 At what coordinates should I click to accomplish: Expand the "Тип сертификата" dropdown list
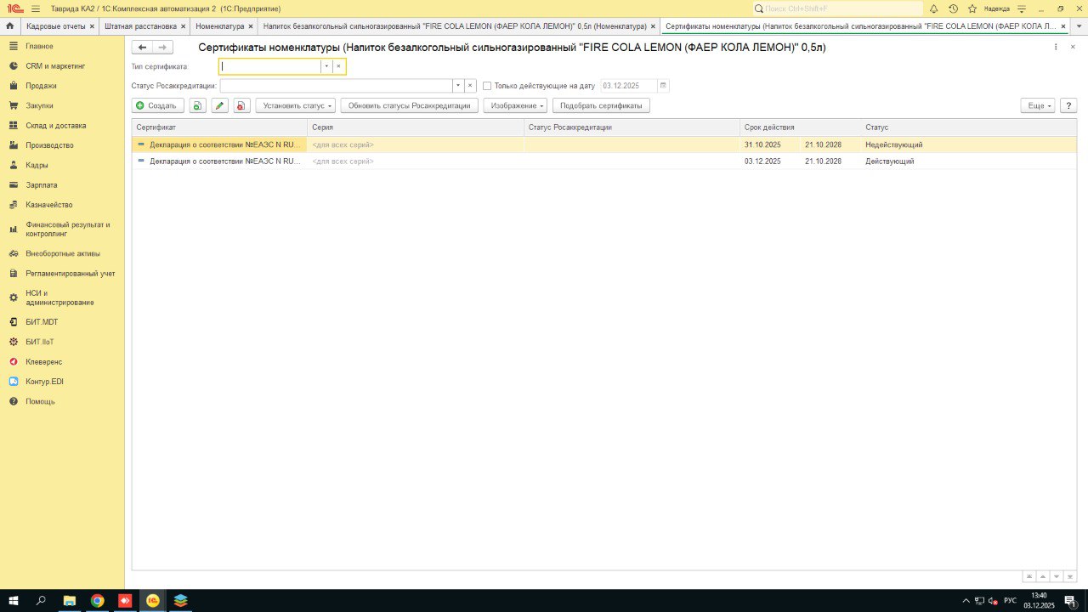point(326,66)
